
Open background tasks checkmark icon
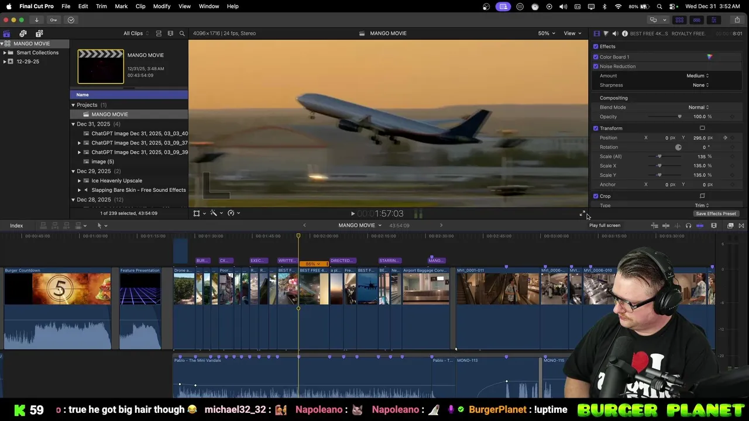pos(71,20)
